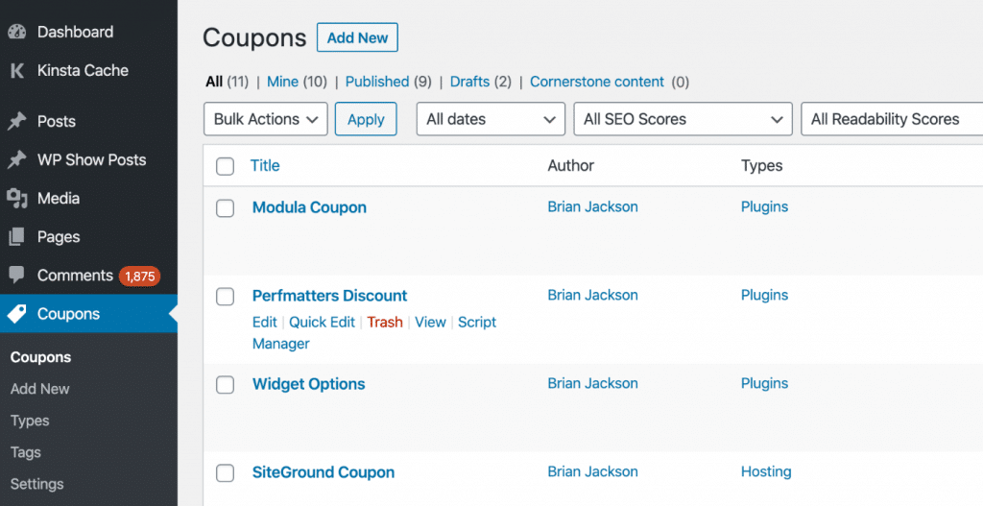Open the All dates dropdown
The height and width of the screenshot is (506, 983).
(x=491, y=119)
